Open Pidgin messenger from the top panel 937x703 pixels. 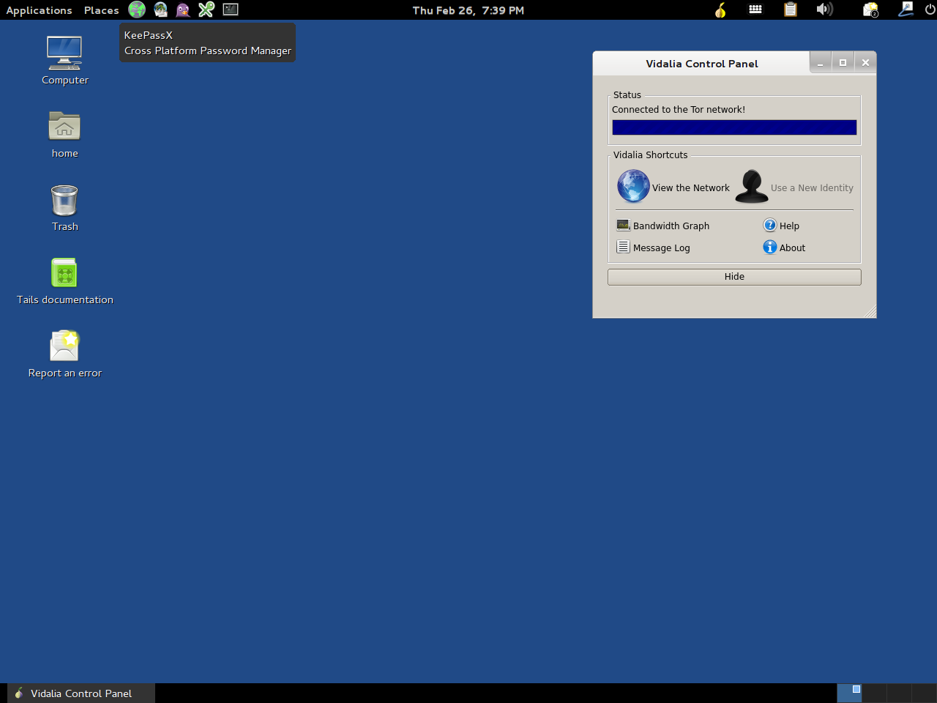tap(183, 10)
